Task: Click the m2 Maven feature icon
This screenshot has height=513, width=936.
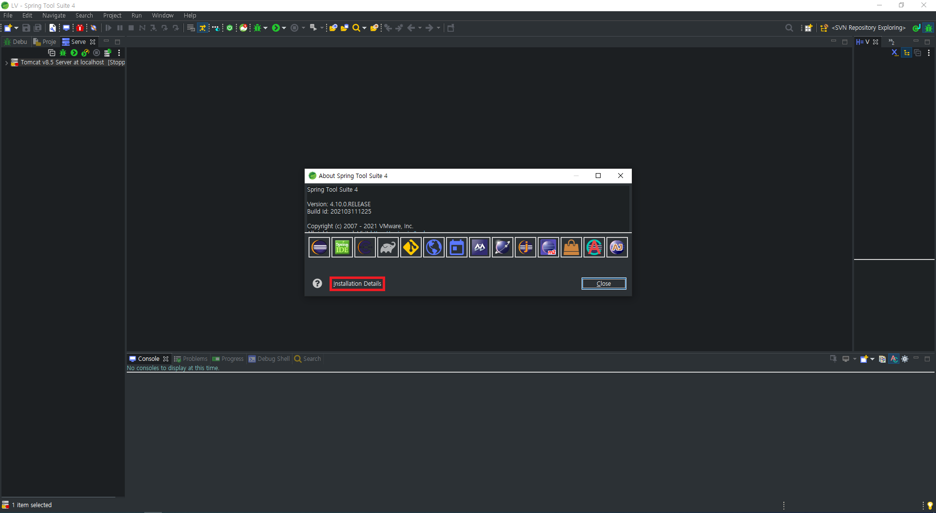Action: (x=548, y=247)
